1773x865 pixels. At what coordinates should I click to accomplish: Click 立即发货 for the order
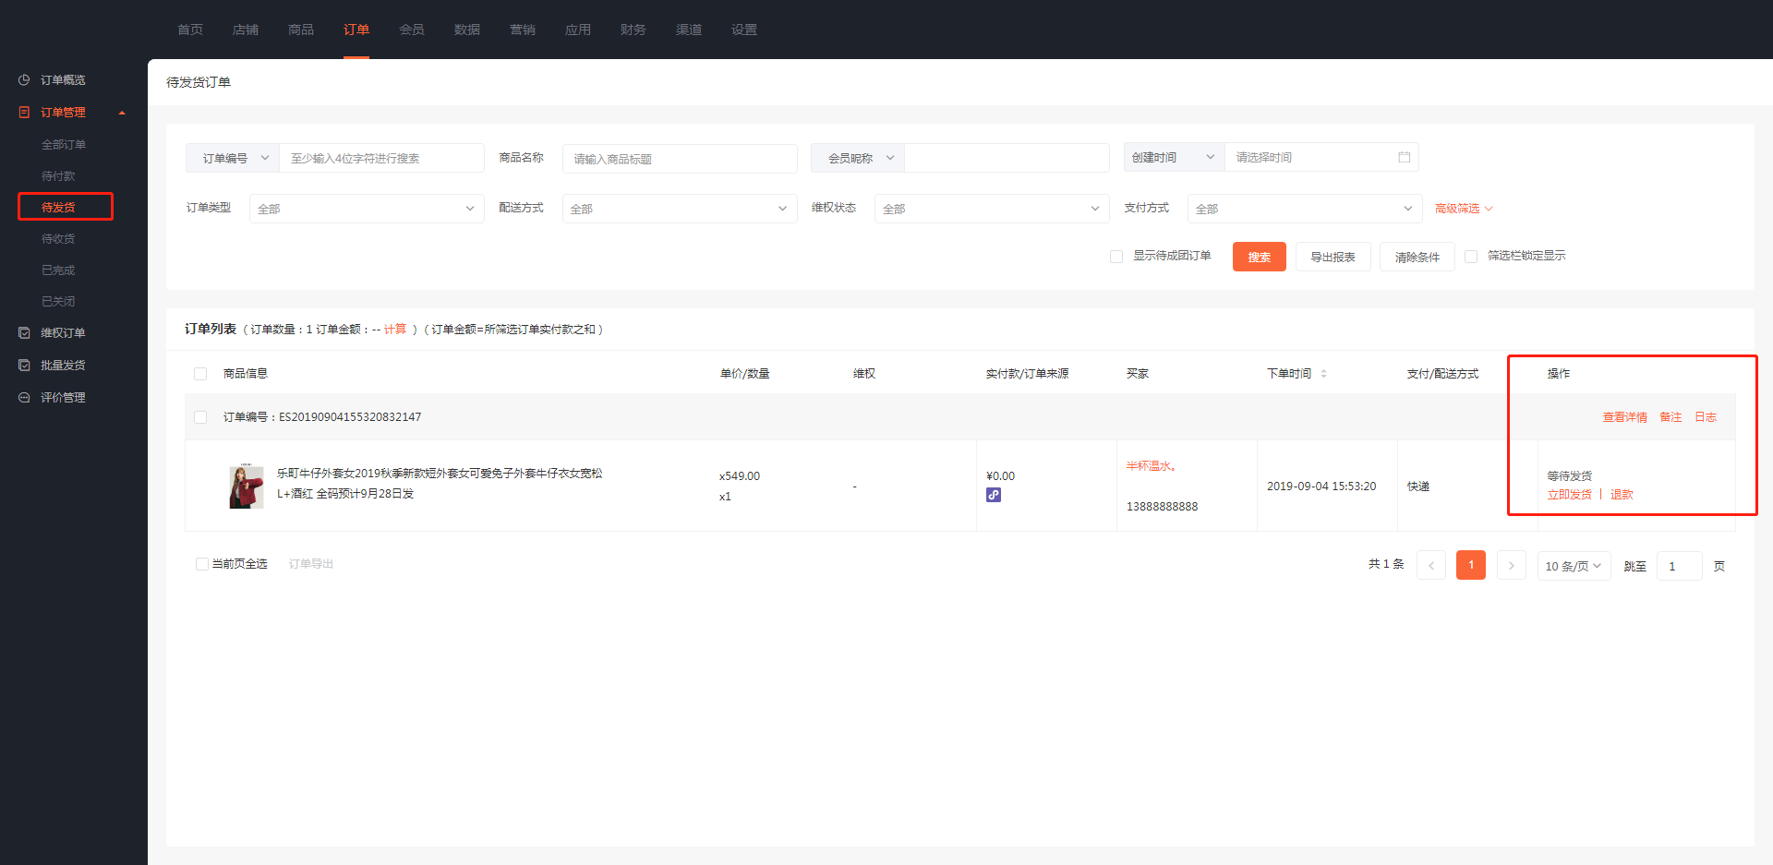(1570, 495)
